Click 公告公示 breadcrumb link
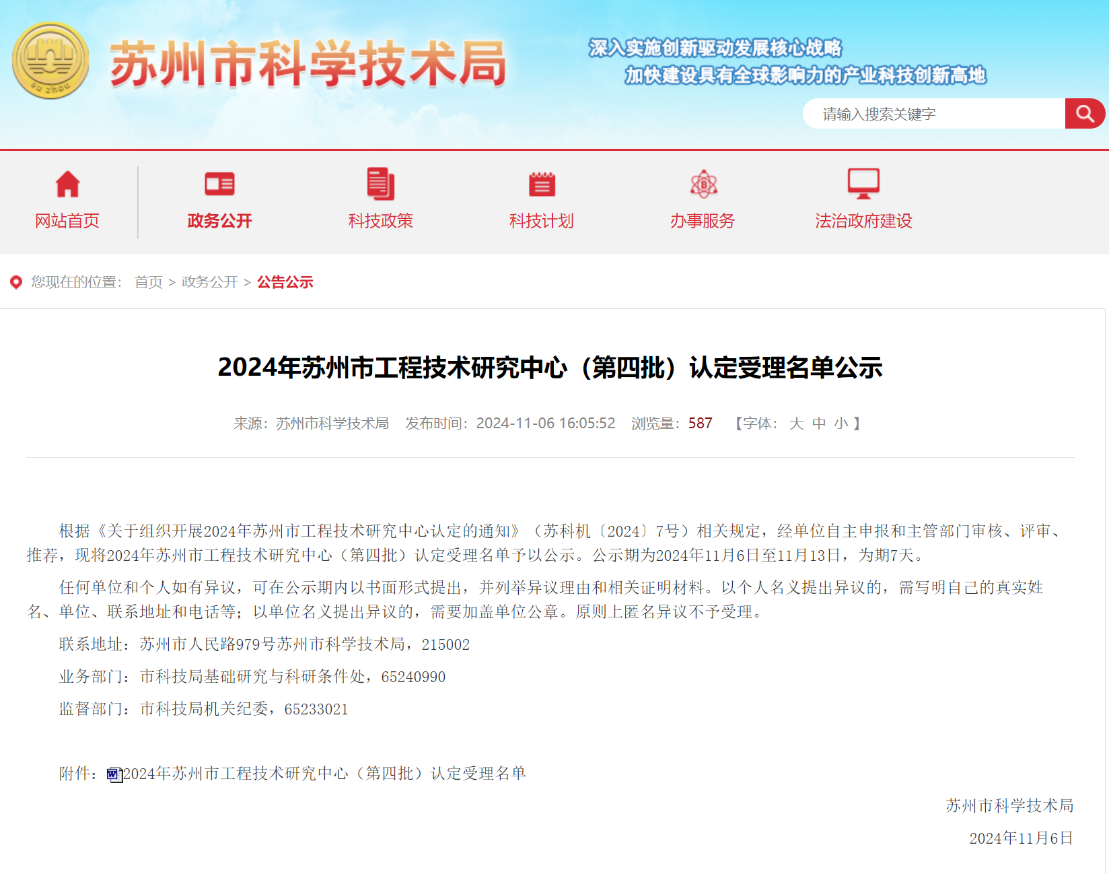The width and height of the screenshot is (1109, 874). tap(285, 282)
